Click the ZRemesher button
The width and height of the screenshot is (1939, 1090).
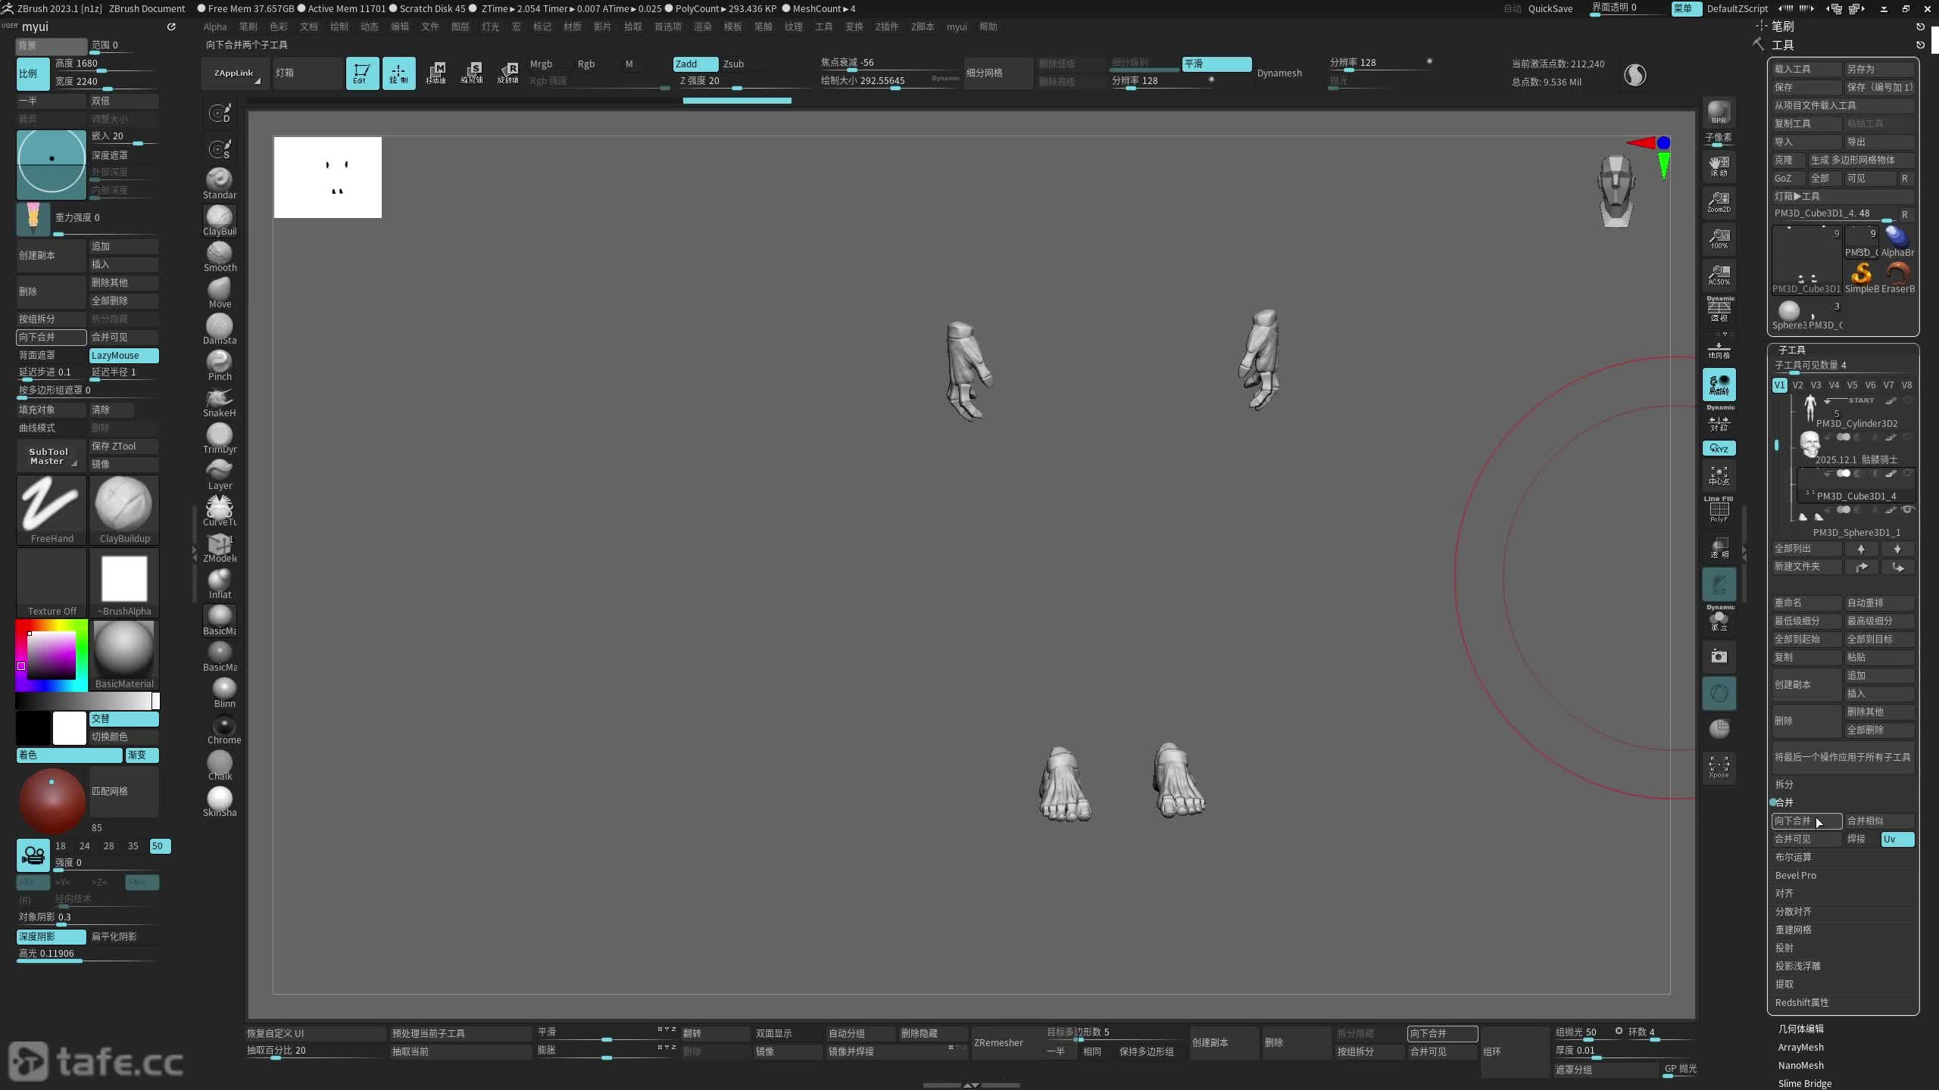(x=998, y=1042)
